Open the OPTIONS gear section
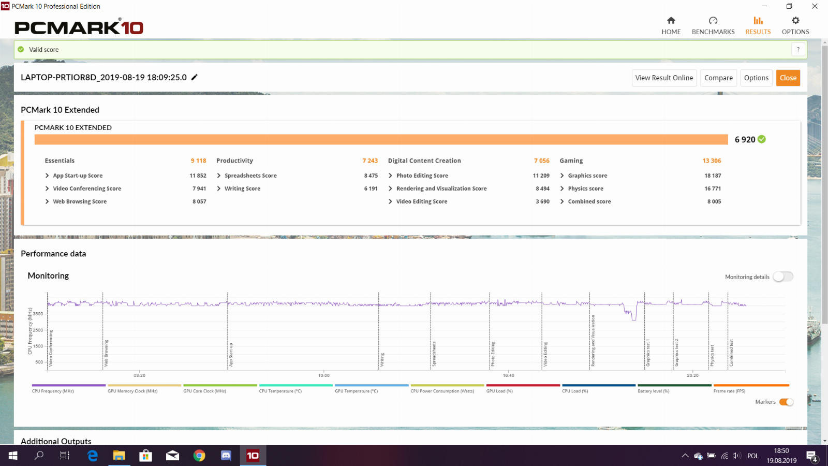The height and width of the screenshot is (466, 828). (795, 25)
